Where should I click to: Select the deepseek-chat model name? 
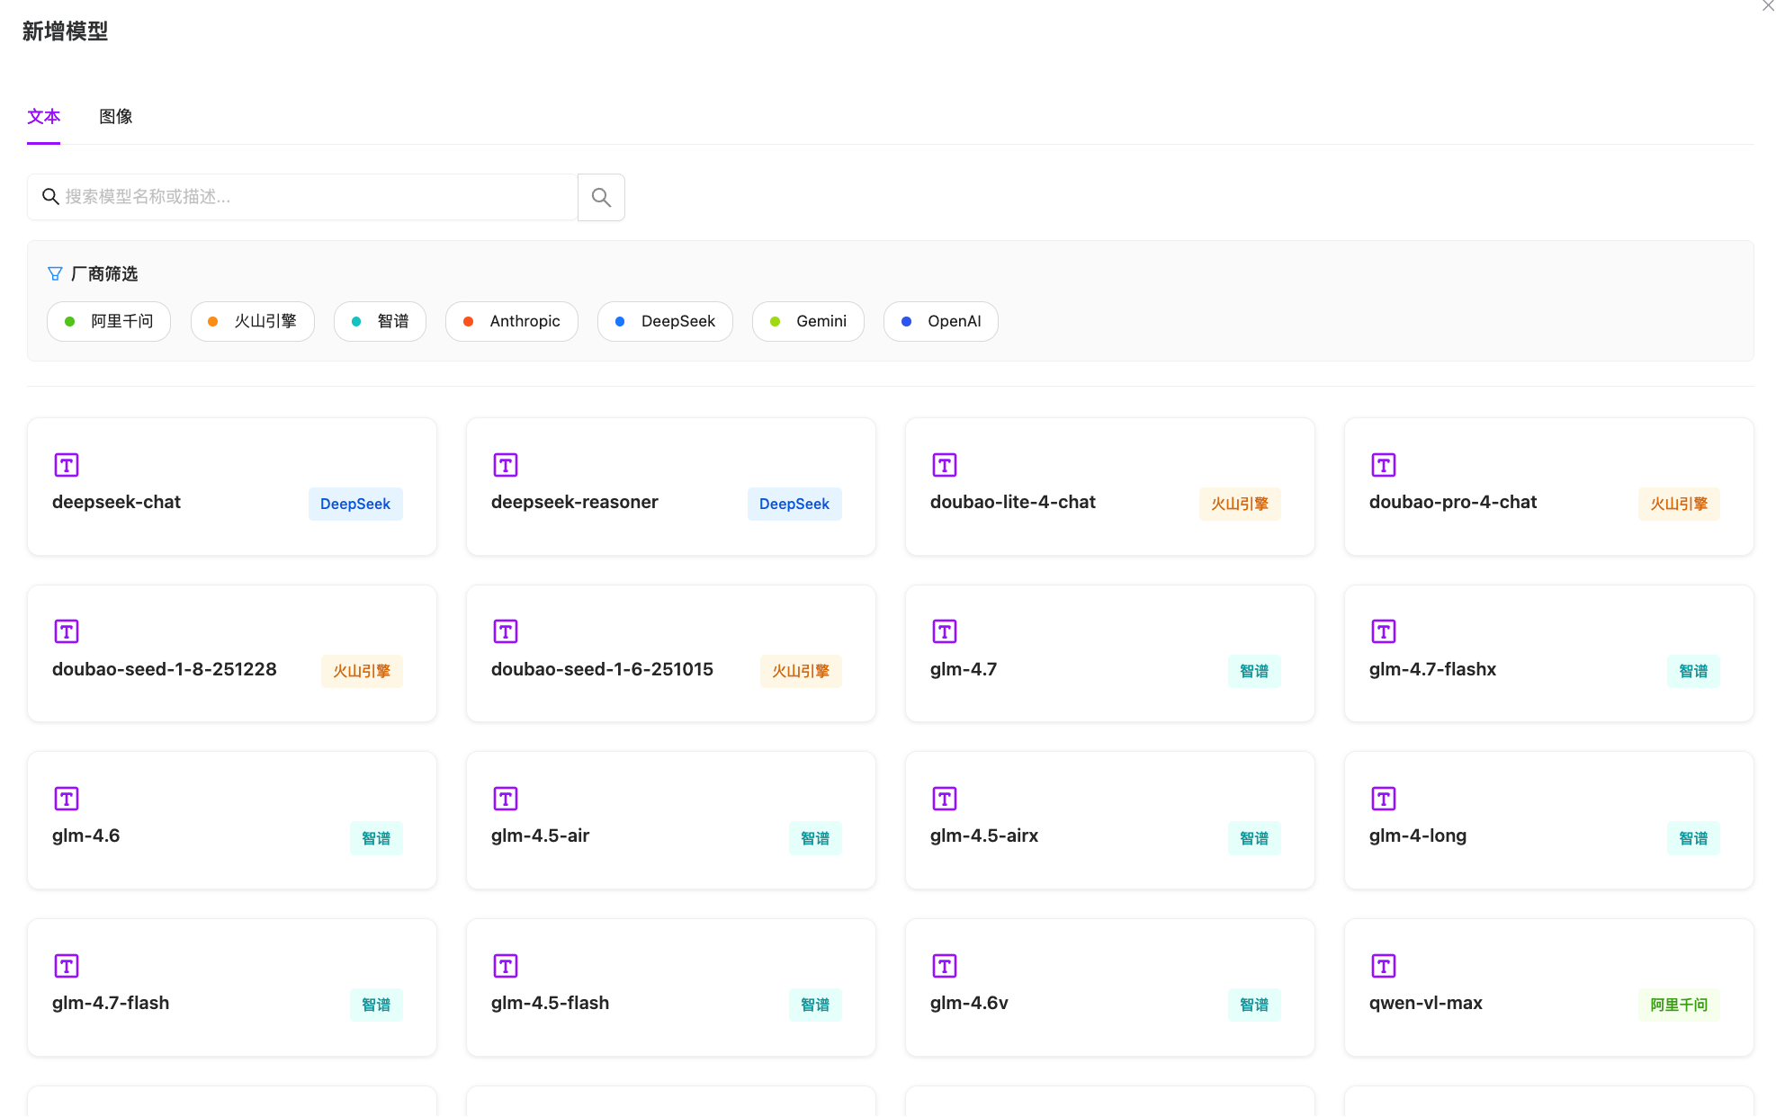tap(117, 502)
